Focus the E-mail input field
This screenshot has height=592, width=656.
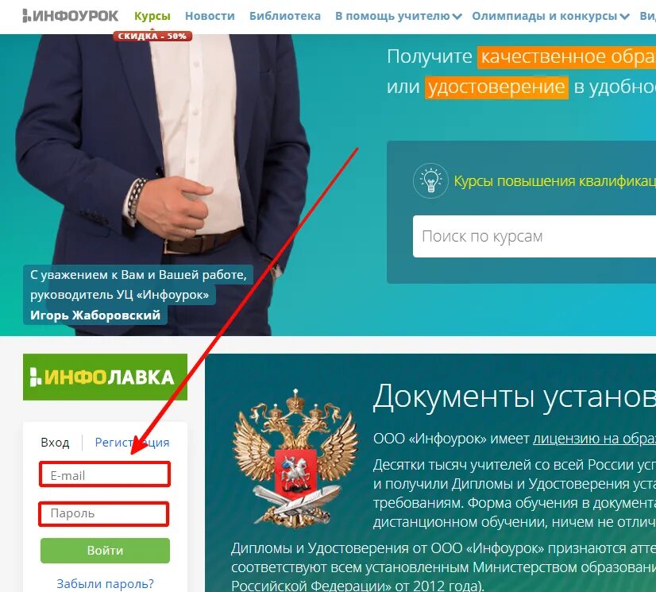click(105, 474)
